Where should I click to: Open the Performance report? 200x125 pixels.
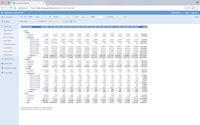pyautogui.click(x=8, y=55)
